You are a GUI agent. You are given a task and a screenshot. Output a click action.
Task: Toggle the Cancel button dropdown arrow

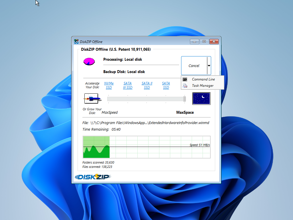(209, 66)
